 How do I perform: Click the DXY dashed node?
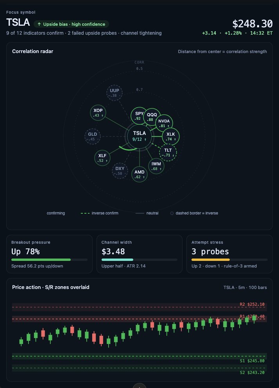(x=120, y=171)
